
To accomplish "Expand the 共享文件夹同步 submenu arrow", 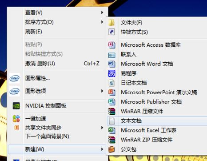I will tap(102, 128).
